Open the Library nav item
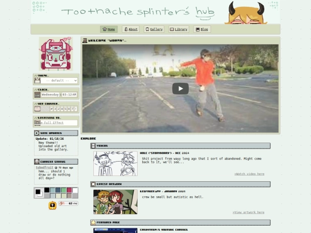This screenshot has height=233, width=311. pyautogui.click(x=179, y=29)
